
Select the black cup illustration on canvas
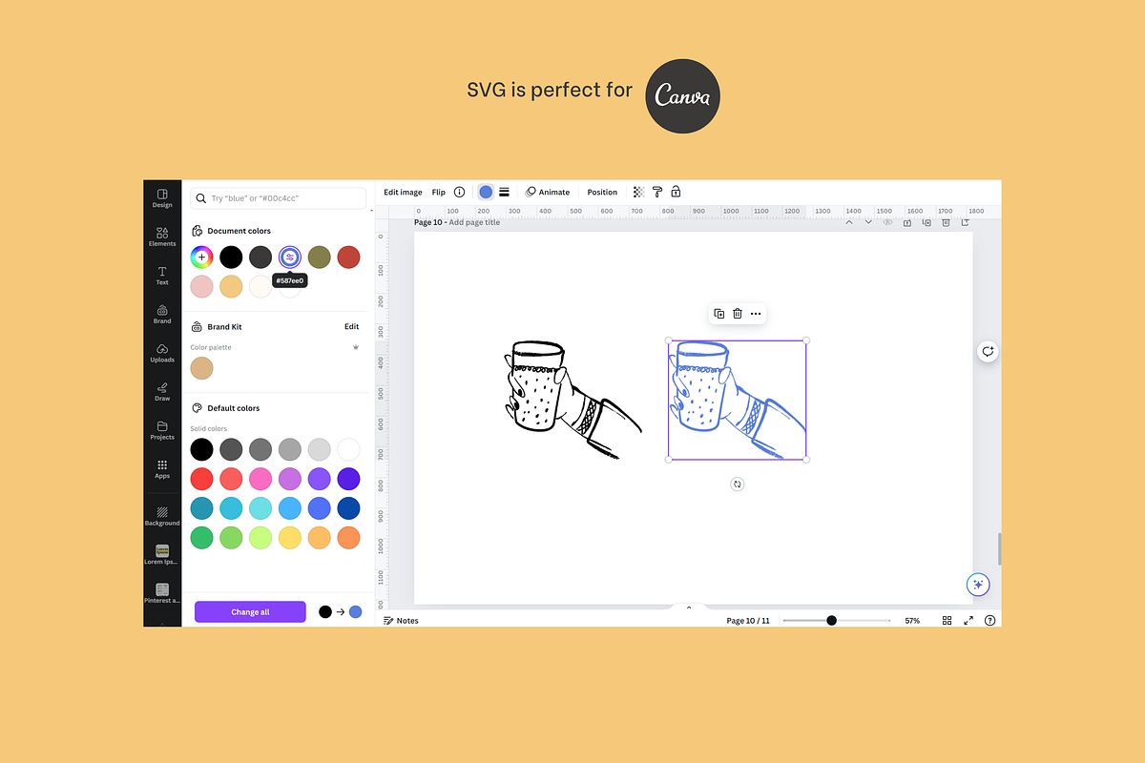click(572, 401)
